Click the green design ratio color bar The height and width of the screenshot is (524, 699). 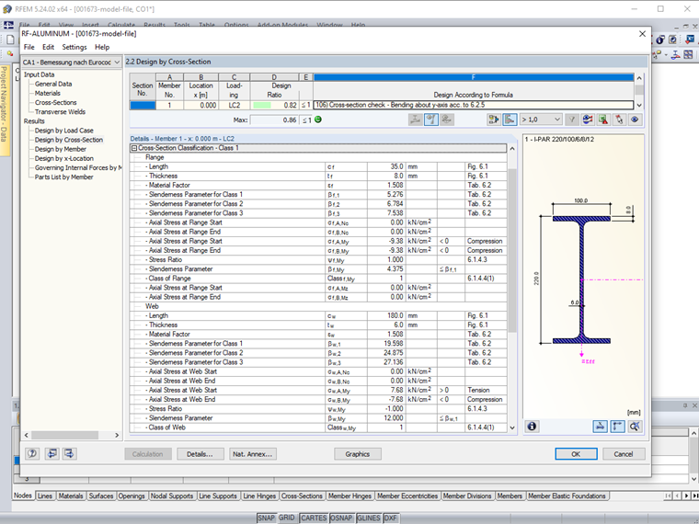coord(261,106)
